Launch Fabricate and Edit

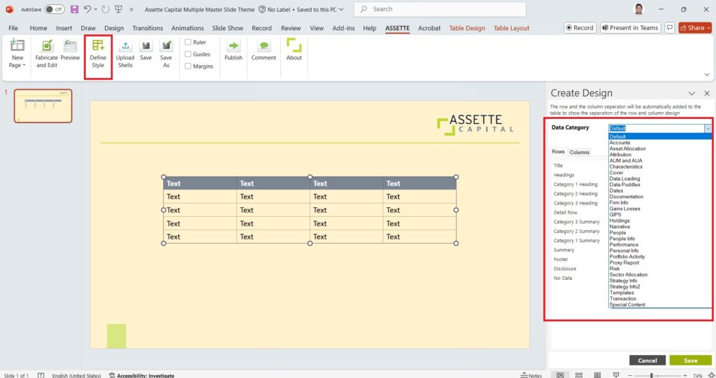47,53
